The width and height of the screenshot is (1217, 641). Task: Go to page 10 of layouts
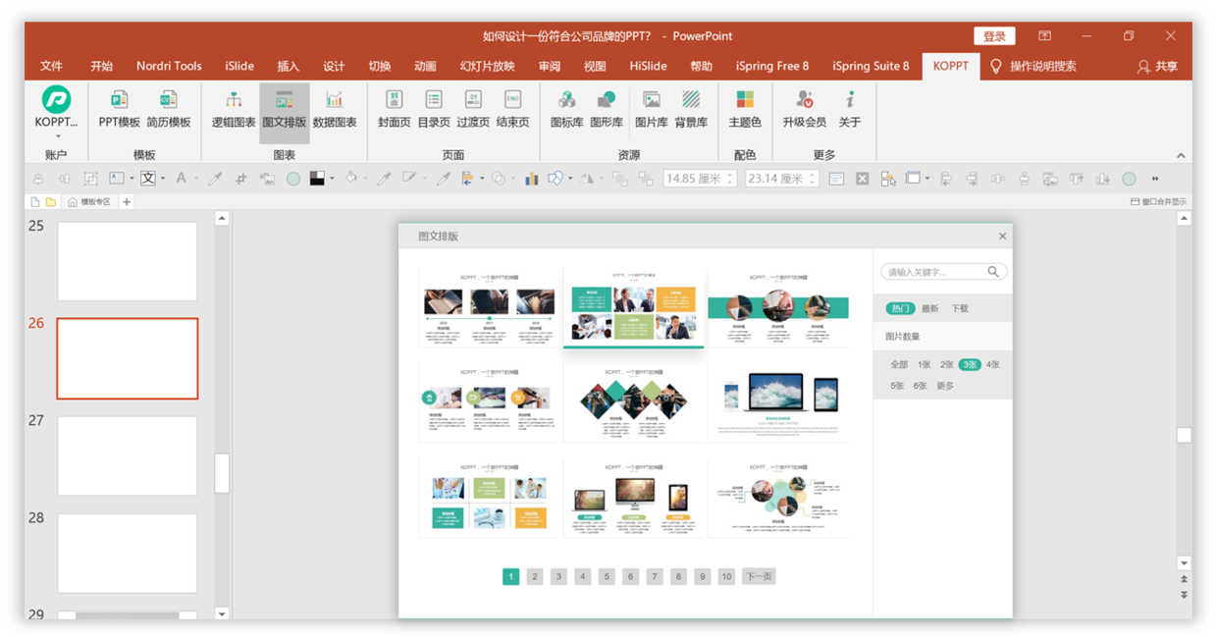[x=726, y=576]
